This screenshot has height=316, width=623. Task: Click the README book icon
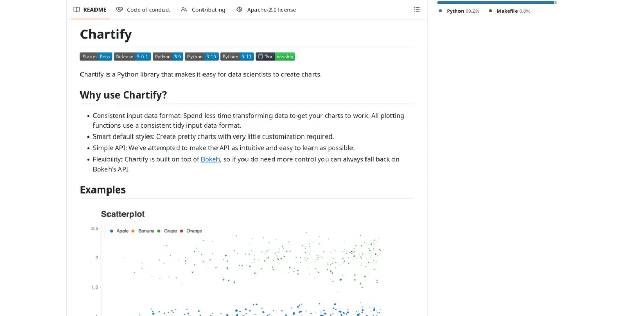tap(77, 10)
